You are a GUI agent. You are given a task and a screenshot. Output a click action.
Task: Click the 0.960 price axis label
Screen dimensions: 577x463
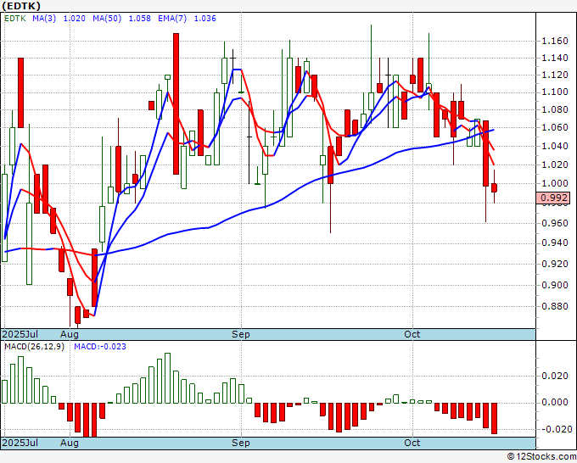click(x=555, y=223)
